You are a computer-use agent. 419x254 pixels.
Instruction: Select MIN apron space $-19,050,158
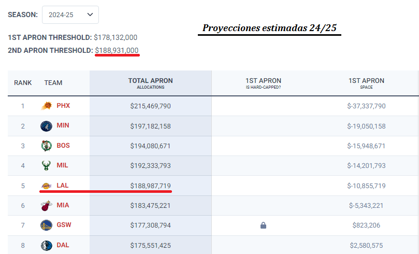coord(366,126)
